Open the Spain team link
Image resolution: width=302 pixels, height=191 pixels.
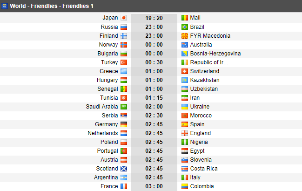[197, 124]
